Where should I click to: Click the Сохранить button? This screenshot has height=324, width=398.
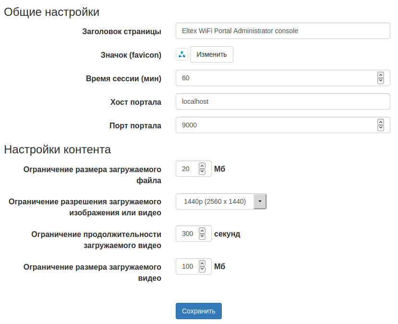[198, 311]
